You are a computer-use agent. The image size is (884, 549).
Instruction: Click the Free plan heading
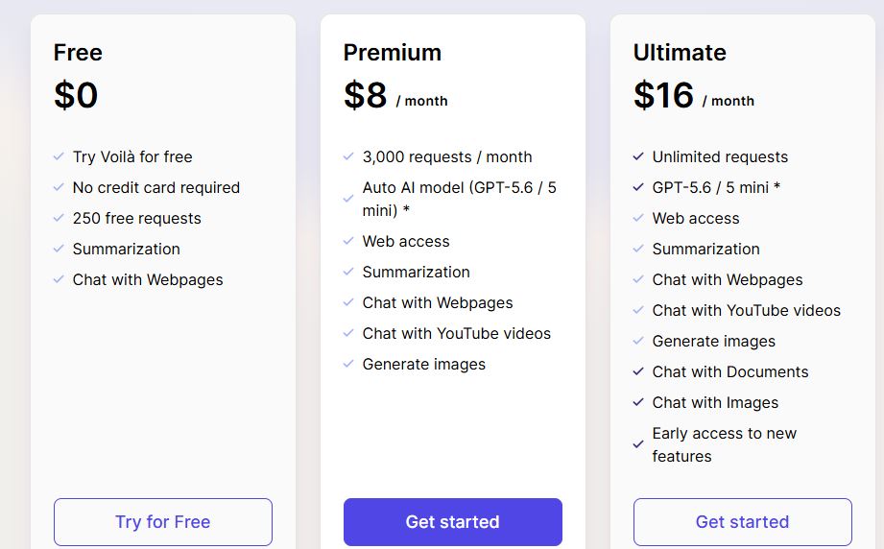78,53
